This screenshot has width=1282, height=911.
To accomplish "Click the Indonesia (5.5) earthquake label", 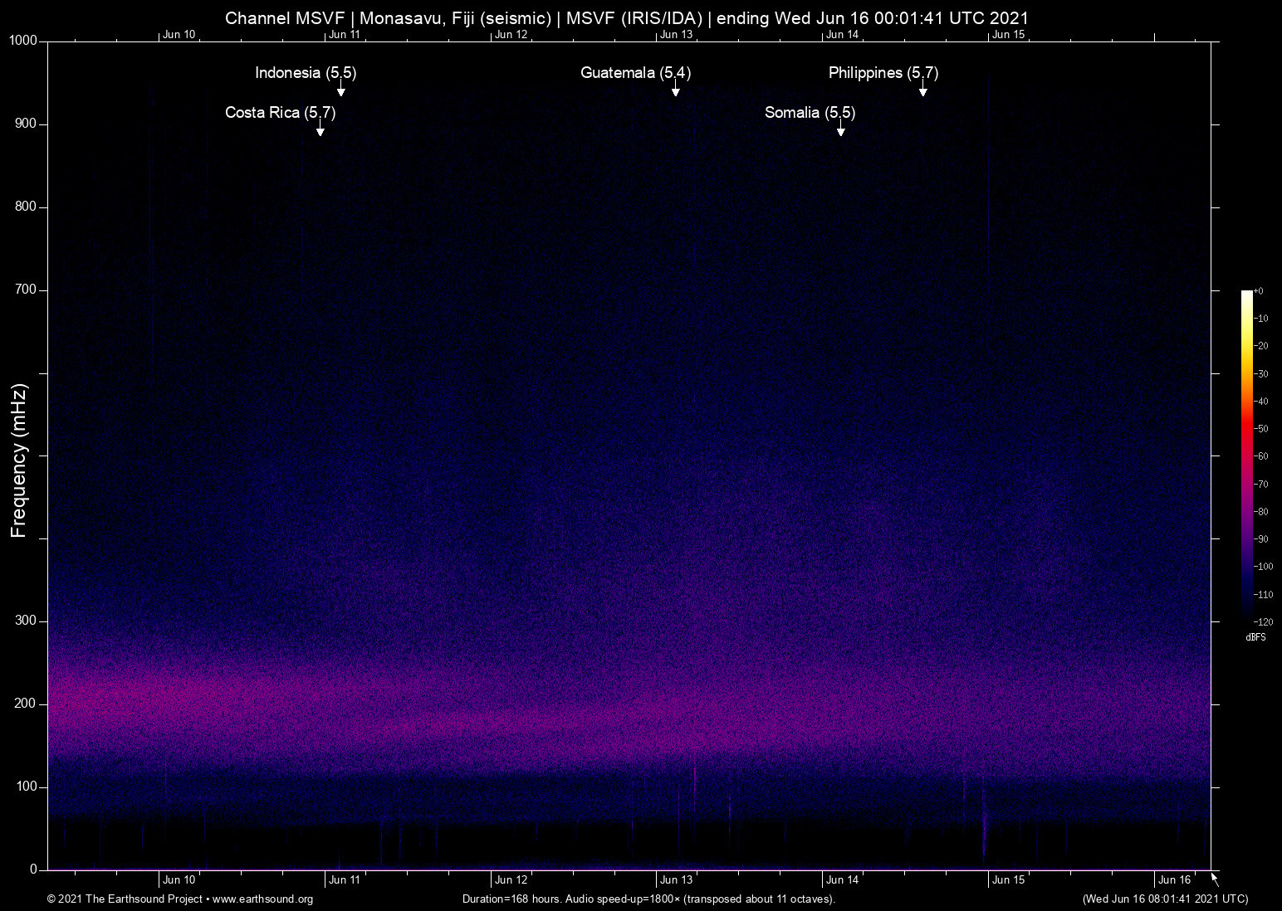I will pyautogui.click(x=306, y=73).
